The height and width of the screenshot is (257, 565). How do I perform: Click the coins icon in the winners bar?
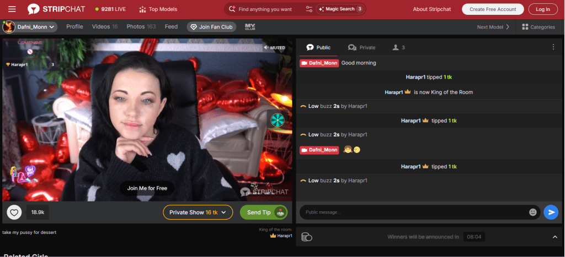[307, 237]
